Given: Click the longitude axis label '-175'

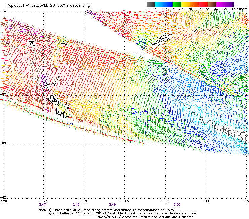Looking at the screenshot, I should [x=43, y=201].
